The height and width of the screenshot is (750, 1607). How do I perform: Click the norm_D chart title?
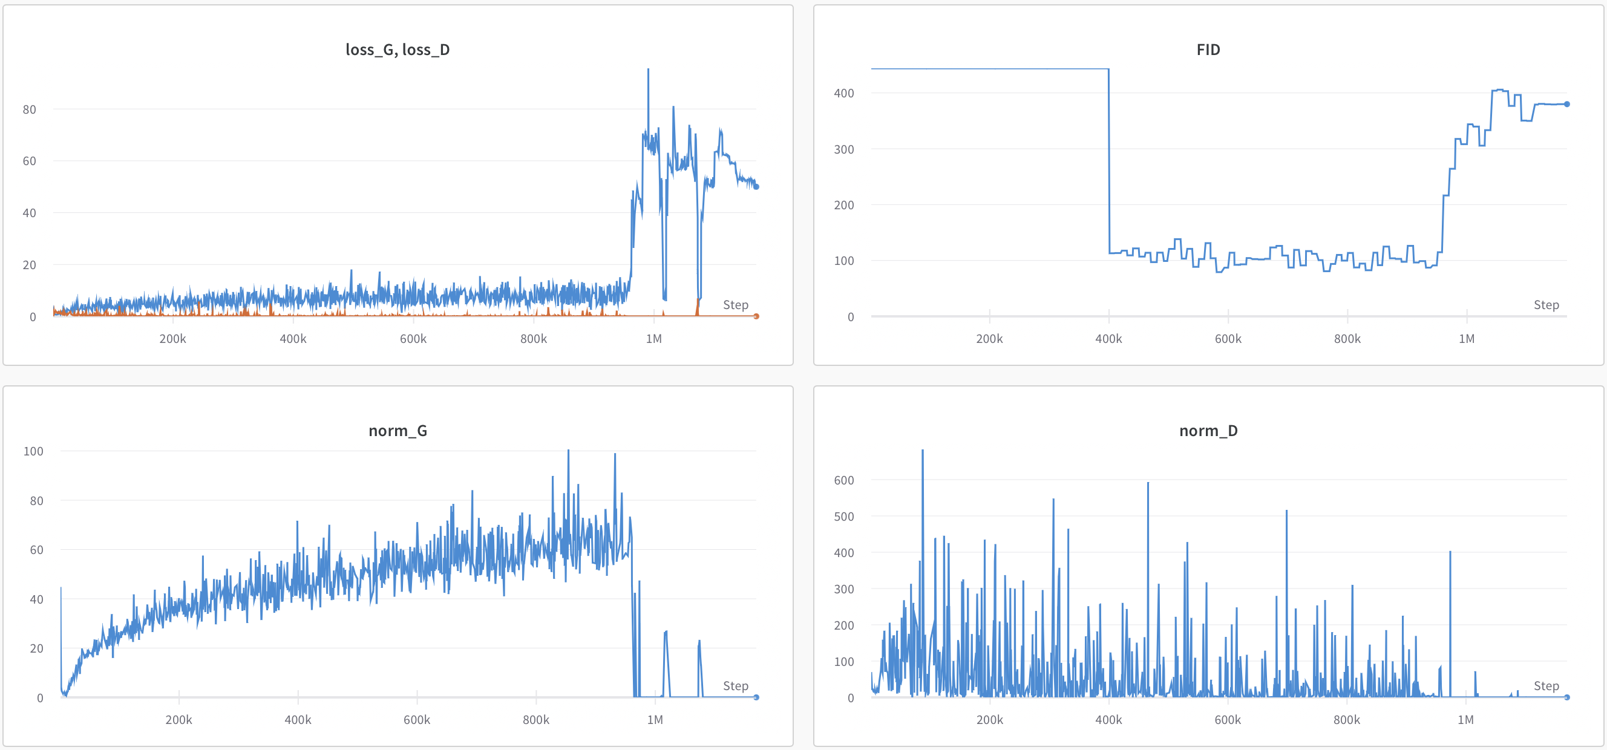click(x=1208, y=431)
